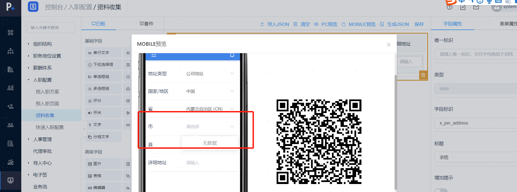The width and height of the screenshot is (517, 192).
Task: Click the 清空 toolbar button
Action: click(302, 24)
